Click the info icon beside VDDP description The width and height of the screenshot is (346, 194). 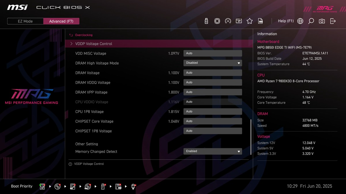[x=70, y=164]
